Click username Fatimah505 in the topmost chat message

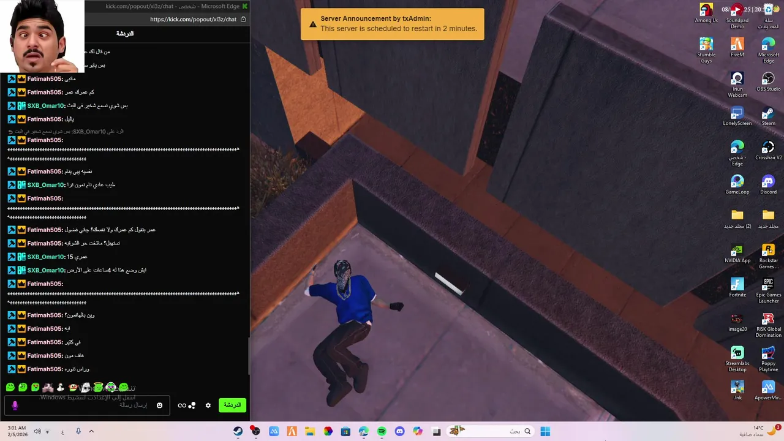pos(45,79)
